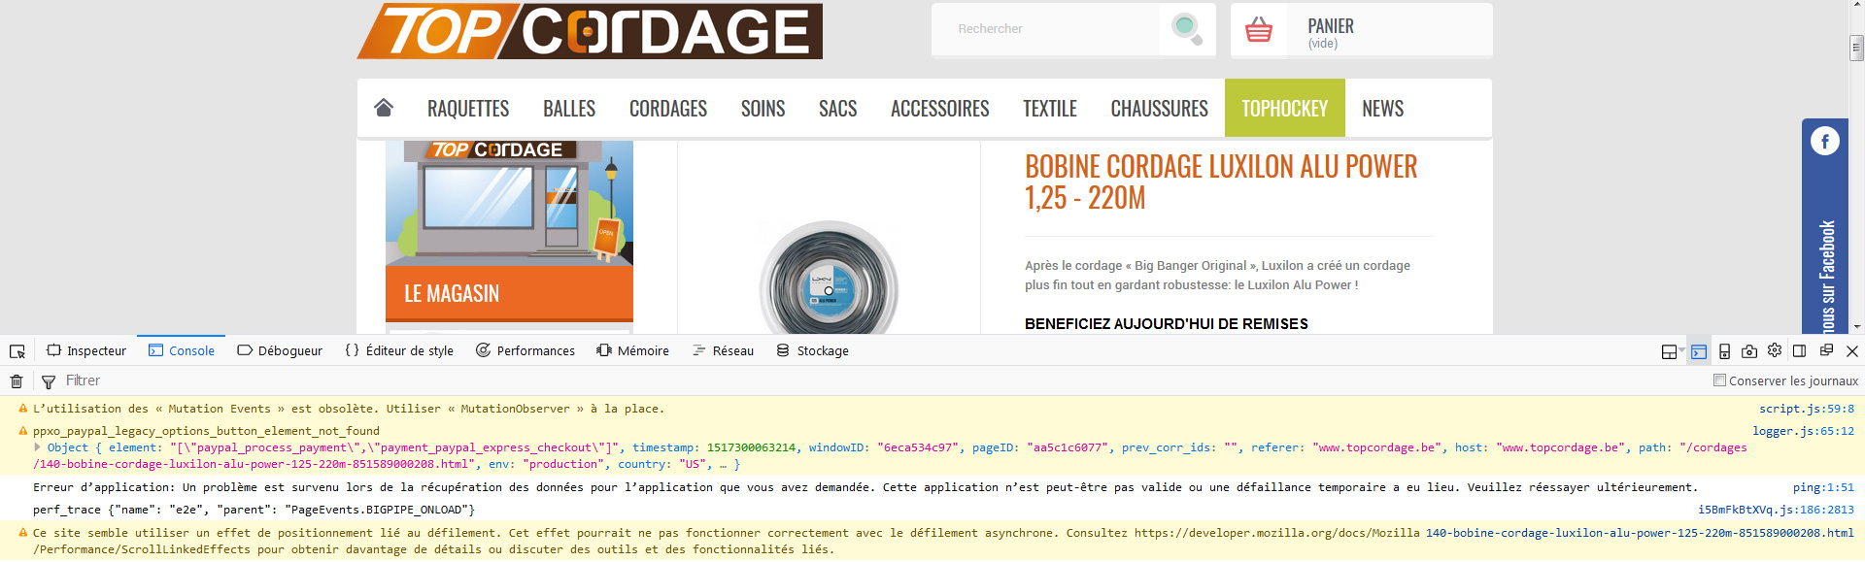Close the developer tools panel
Image resolution: width=1865 pixels, height=562 pixels.
coord(1852,351)
